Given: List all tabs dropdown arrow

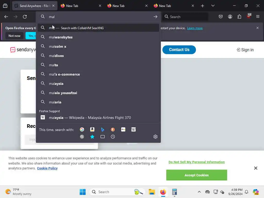Looking at the screenshot, I should coord(213,6).
